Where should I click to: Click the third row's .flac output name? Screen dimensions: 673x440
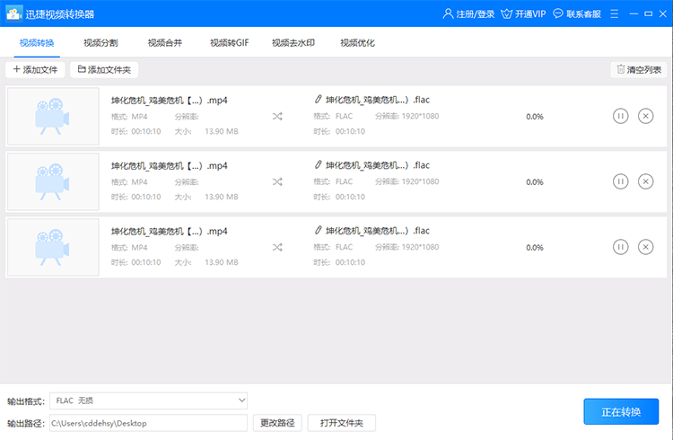coord(378,230)
